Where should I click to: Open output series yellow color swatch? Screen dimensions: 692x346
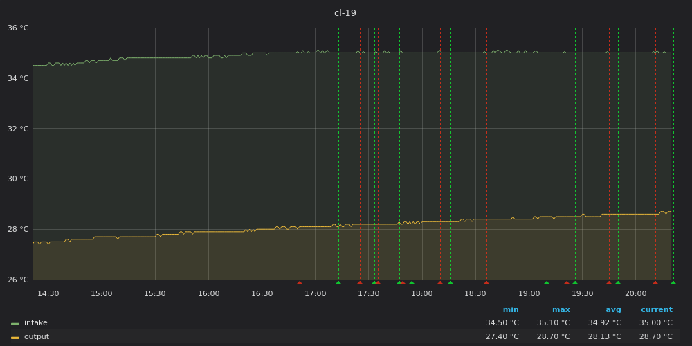15,337
